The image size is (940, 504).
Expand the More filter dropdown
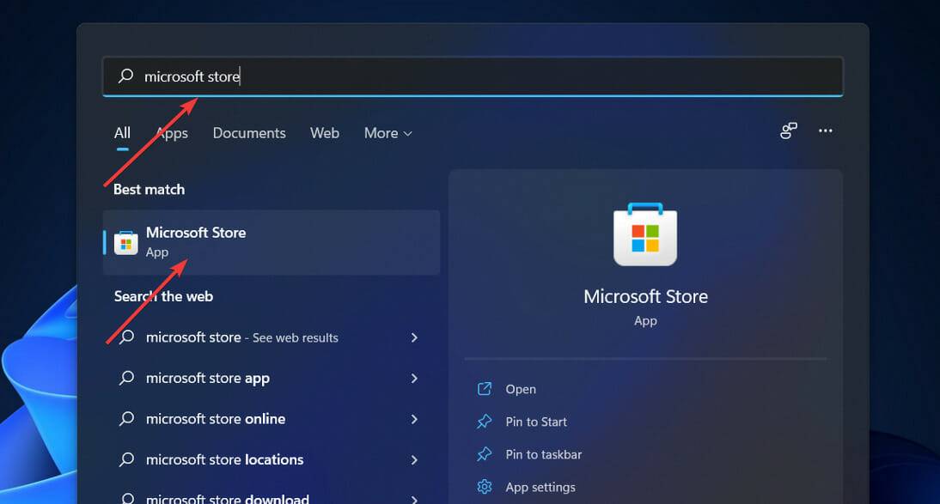[388, 133]
